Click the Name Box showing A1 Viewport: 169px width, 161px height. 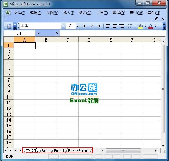pos(20,33)
